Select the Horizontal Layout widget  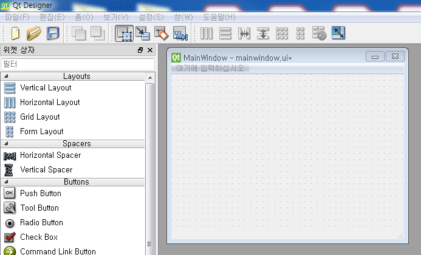(x=72, y=102)
